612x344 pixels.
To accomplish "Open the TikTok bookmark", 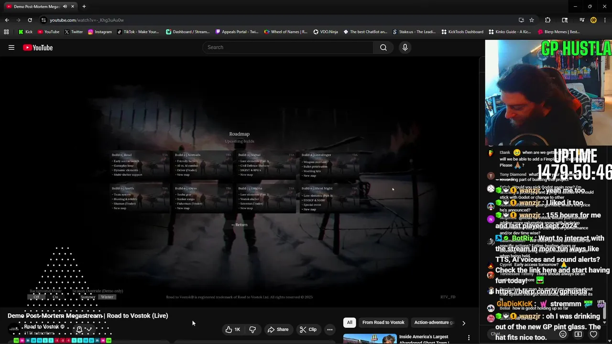I will 138,32.
